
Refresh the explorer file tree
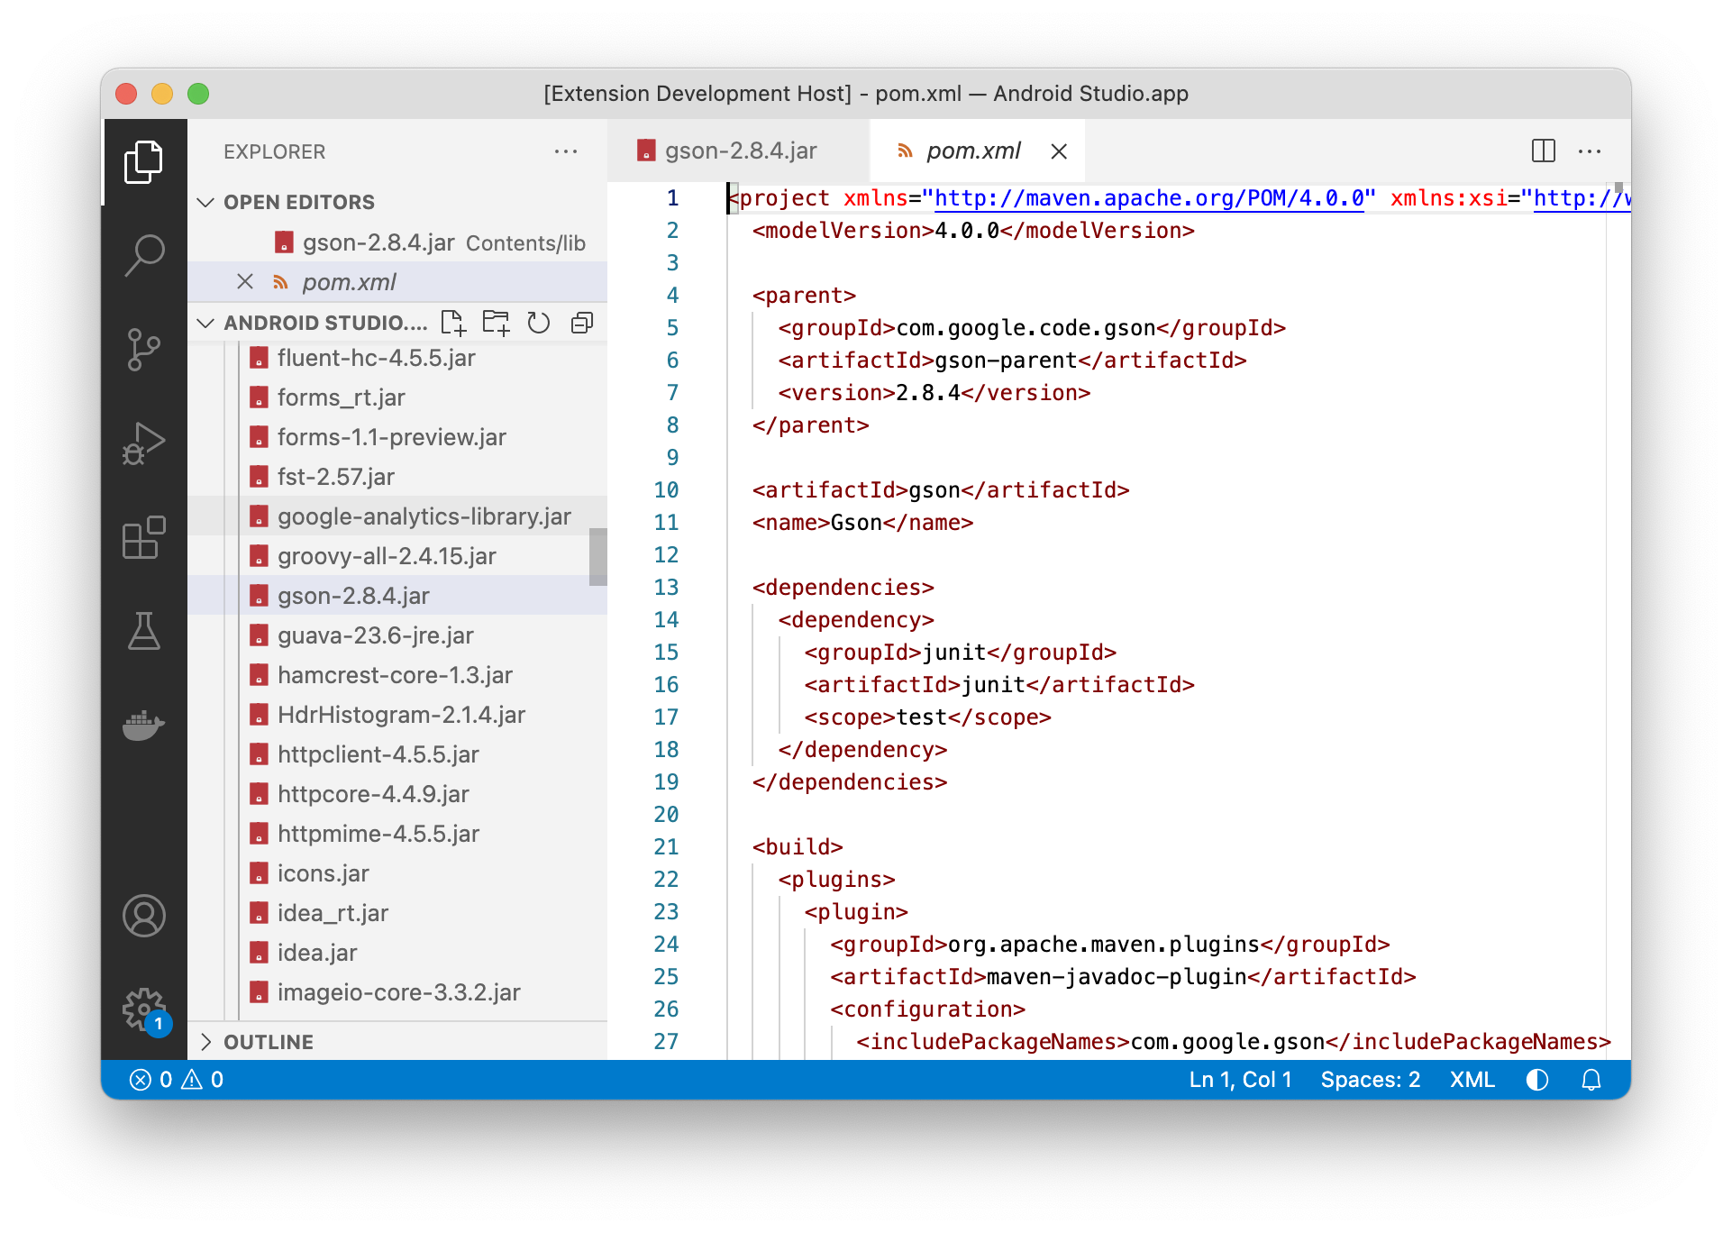pos(539,323)
